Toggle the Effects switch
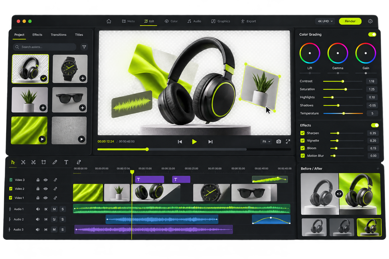 point(375,125)
